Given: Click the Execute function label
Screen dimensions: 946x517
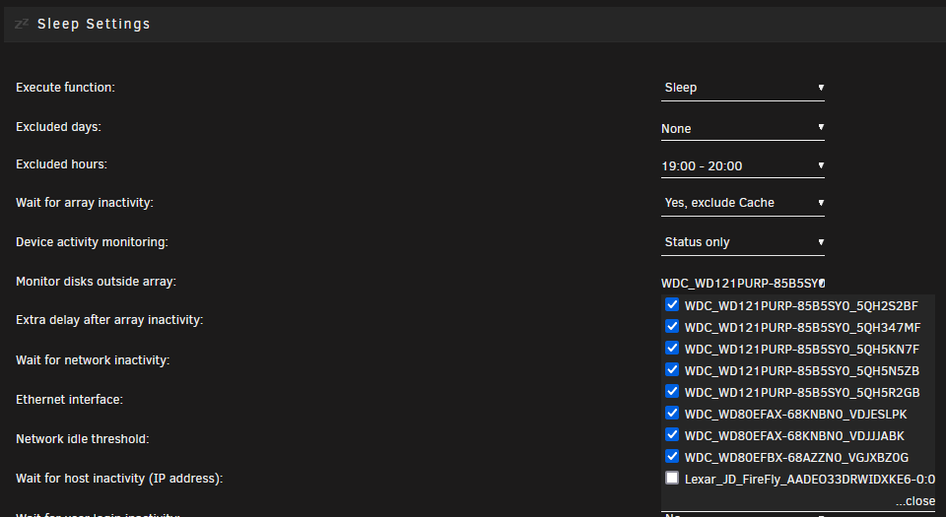Looking at the screenshot, I should [x=65, y=88].
